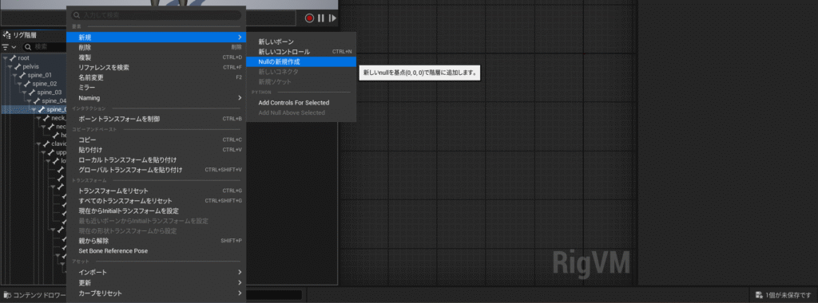
Task: Choose 新しいコントロール in the submenu
Action: click(x=301, y=52)
